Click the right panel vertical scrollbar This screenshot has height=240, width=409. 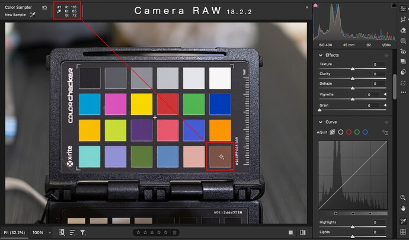[395, 87]
